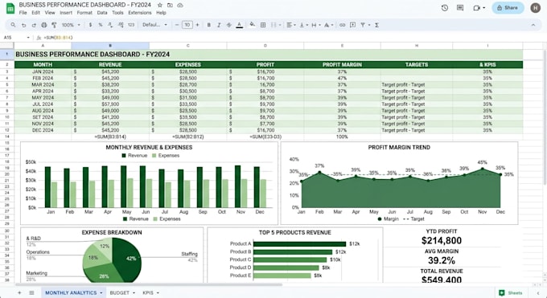Open the fill color picker
The image size is (547, 298).
pyautogui.click(x=253, y=25)
